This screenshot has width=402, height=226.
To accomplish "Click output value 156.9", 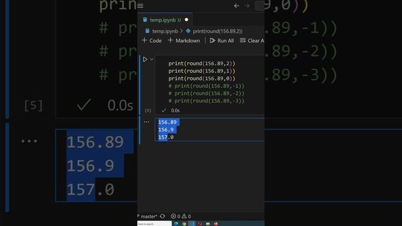I will (166, 130).
